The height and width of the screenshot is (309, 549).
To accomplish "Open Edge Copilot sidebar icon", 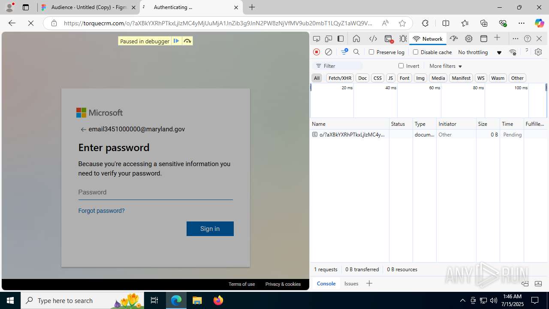I will (x=539, y=23).
